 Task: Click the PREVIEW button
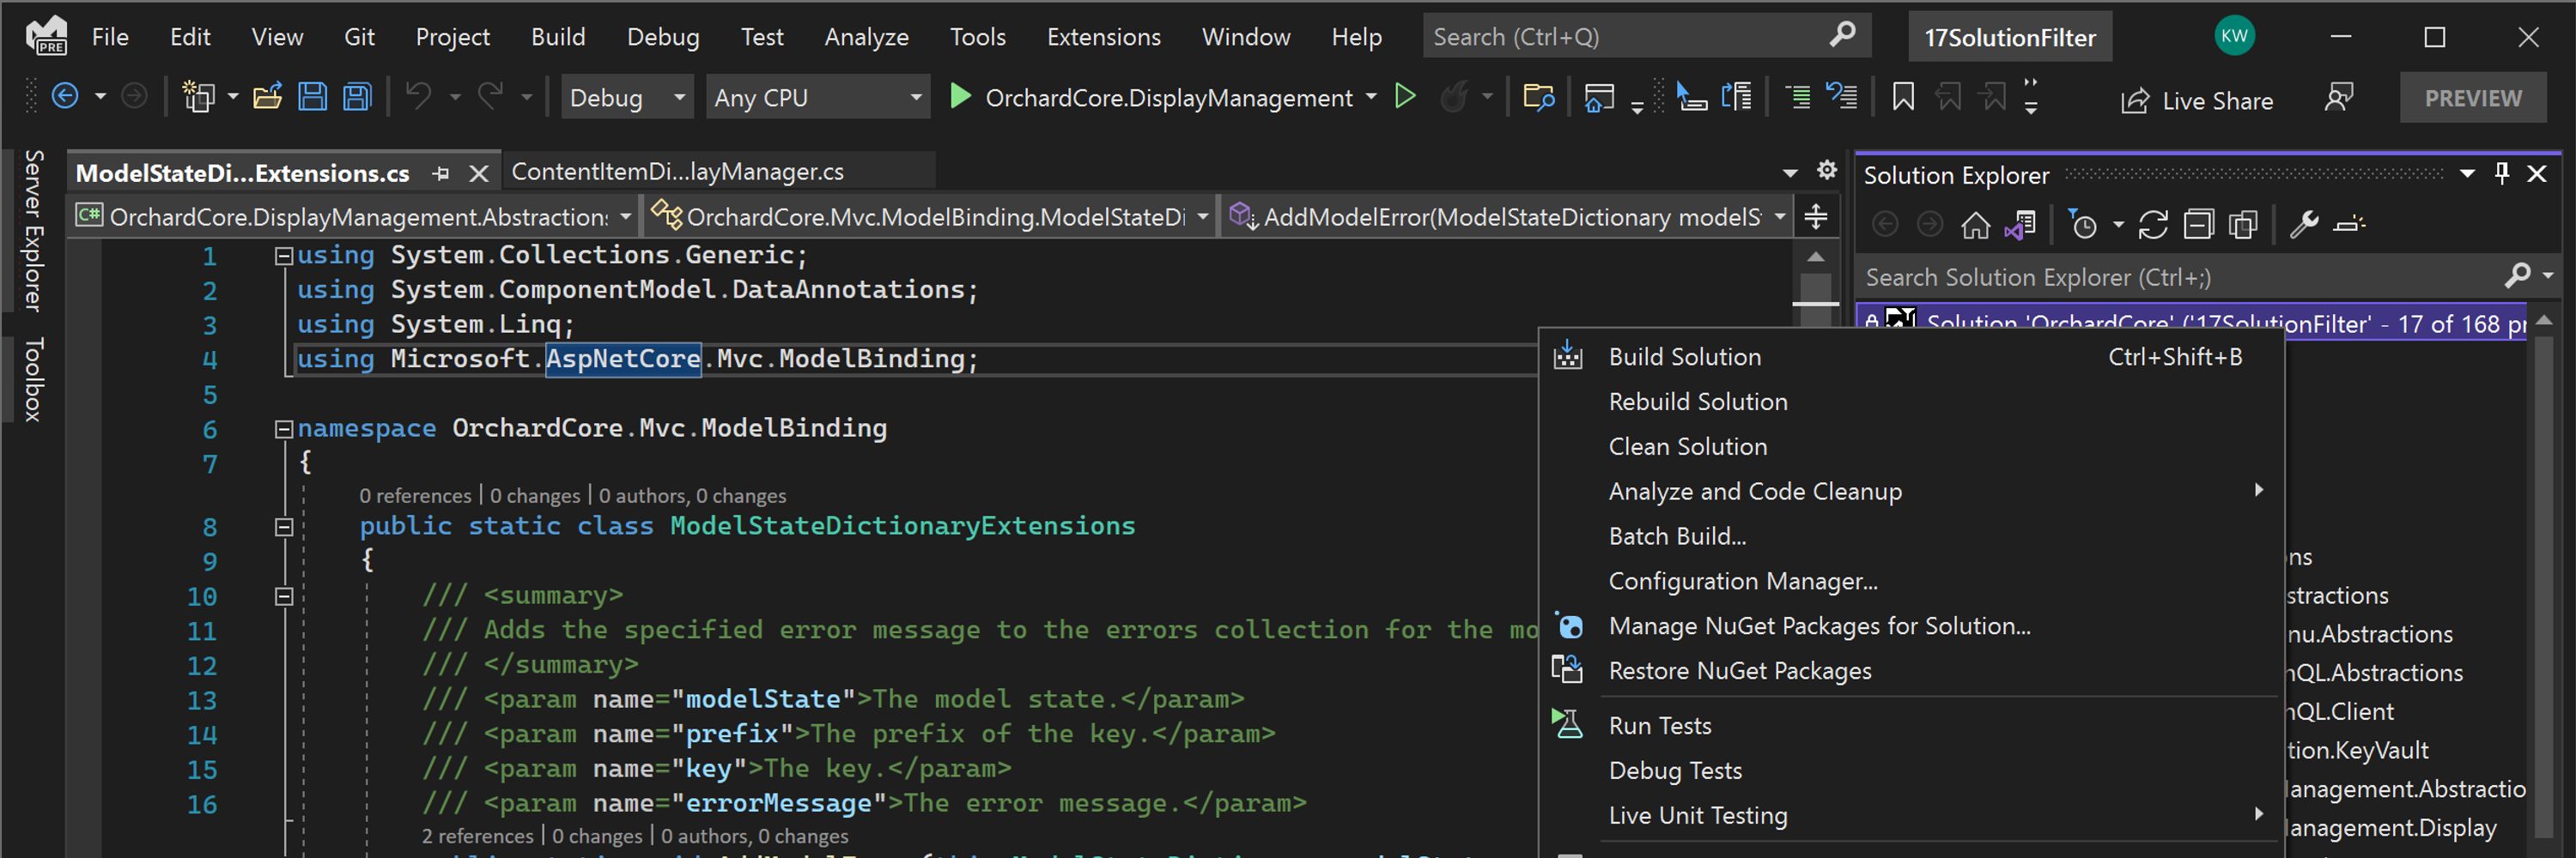(x=2472, y=98)
